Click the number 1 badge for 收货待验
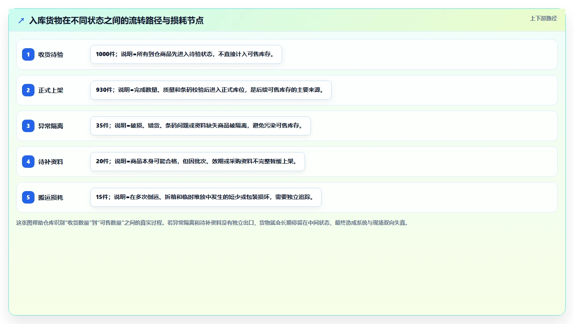 (28, 54)
